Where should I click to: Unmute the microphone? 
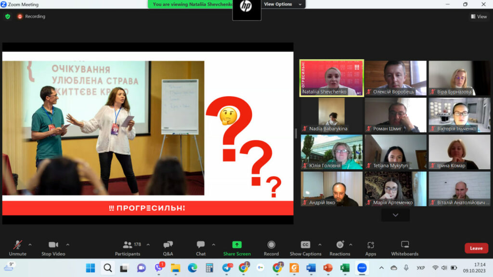click(x=18, y=245)
